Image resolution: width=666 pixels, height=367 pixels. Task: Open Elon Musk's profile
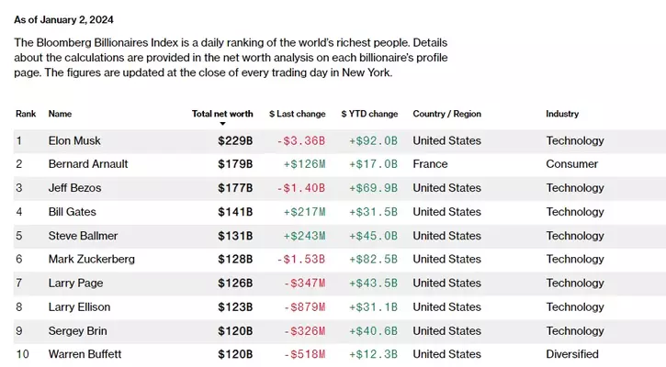click(x=74, y=140)
